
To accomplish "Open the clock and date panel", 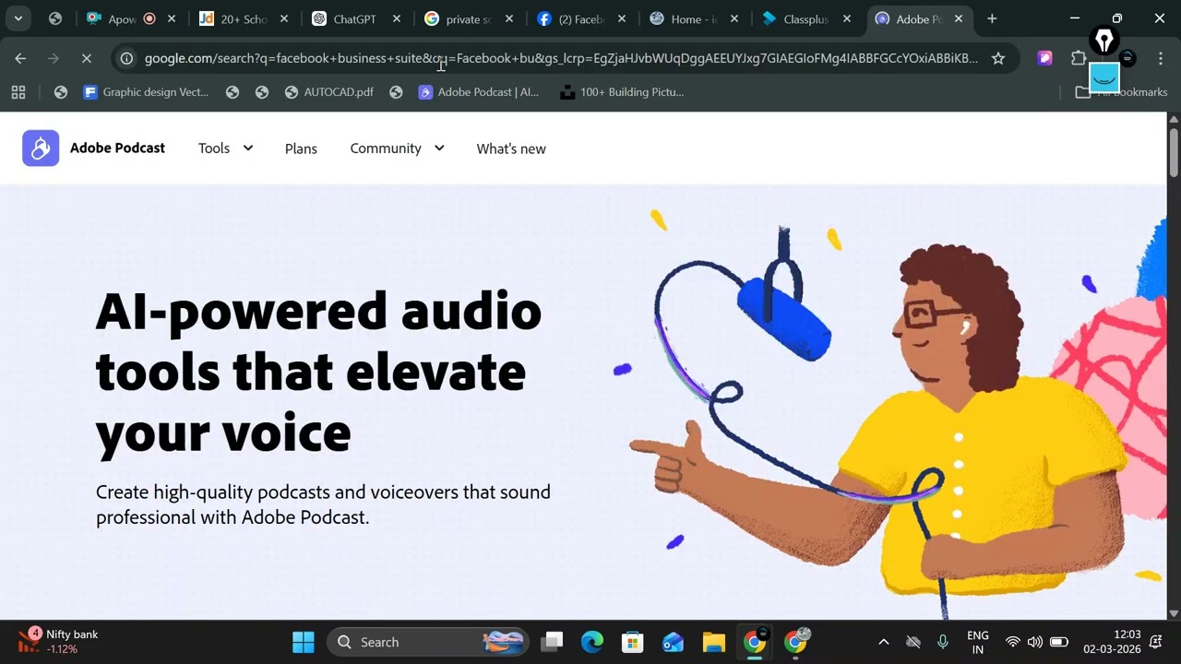I will click(1112, 642).
